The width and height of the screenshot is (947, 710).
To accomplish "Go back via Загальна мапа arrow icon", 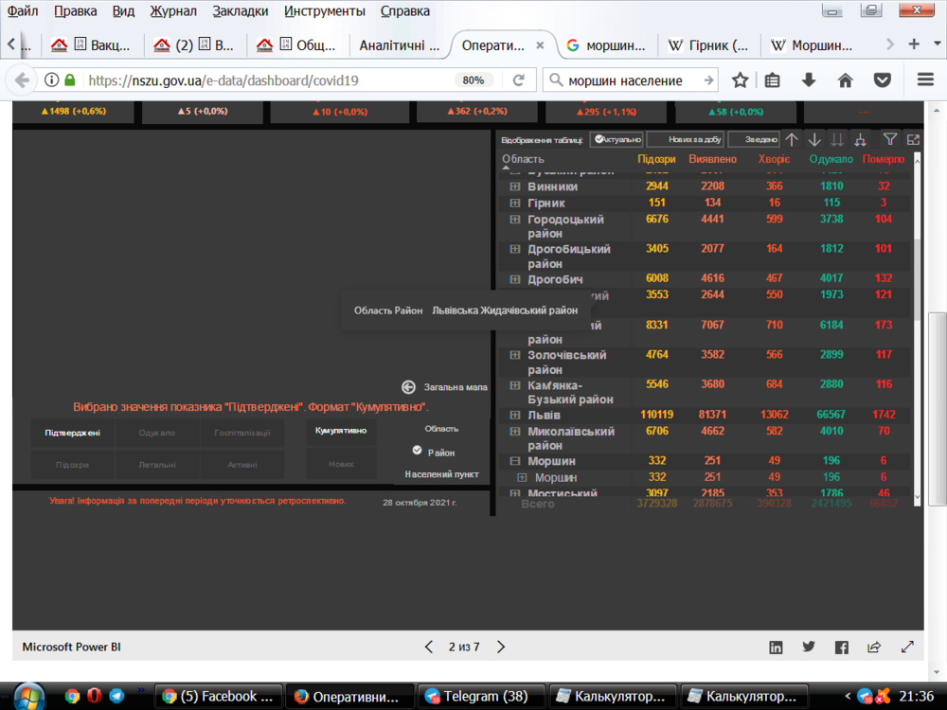I will [408, 387].
